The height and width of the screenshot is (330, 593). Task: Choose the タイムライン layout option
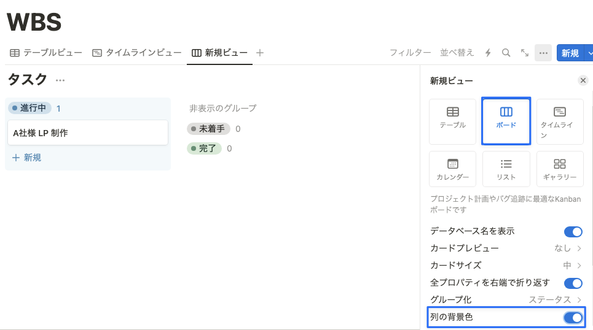560,121
